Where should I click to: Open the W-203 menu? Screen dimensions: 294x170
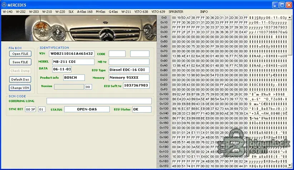pos(34,12)
